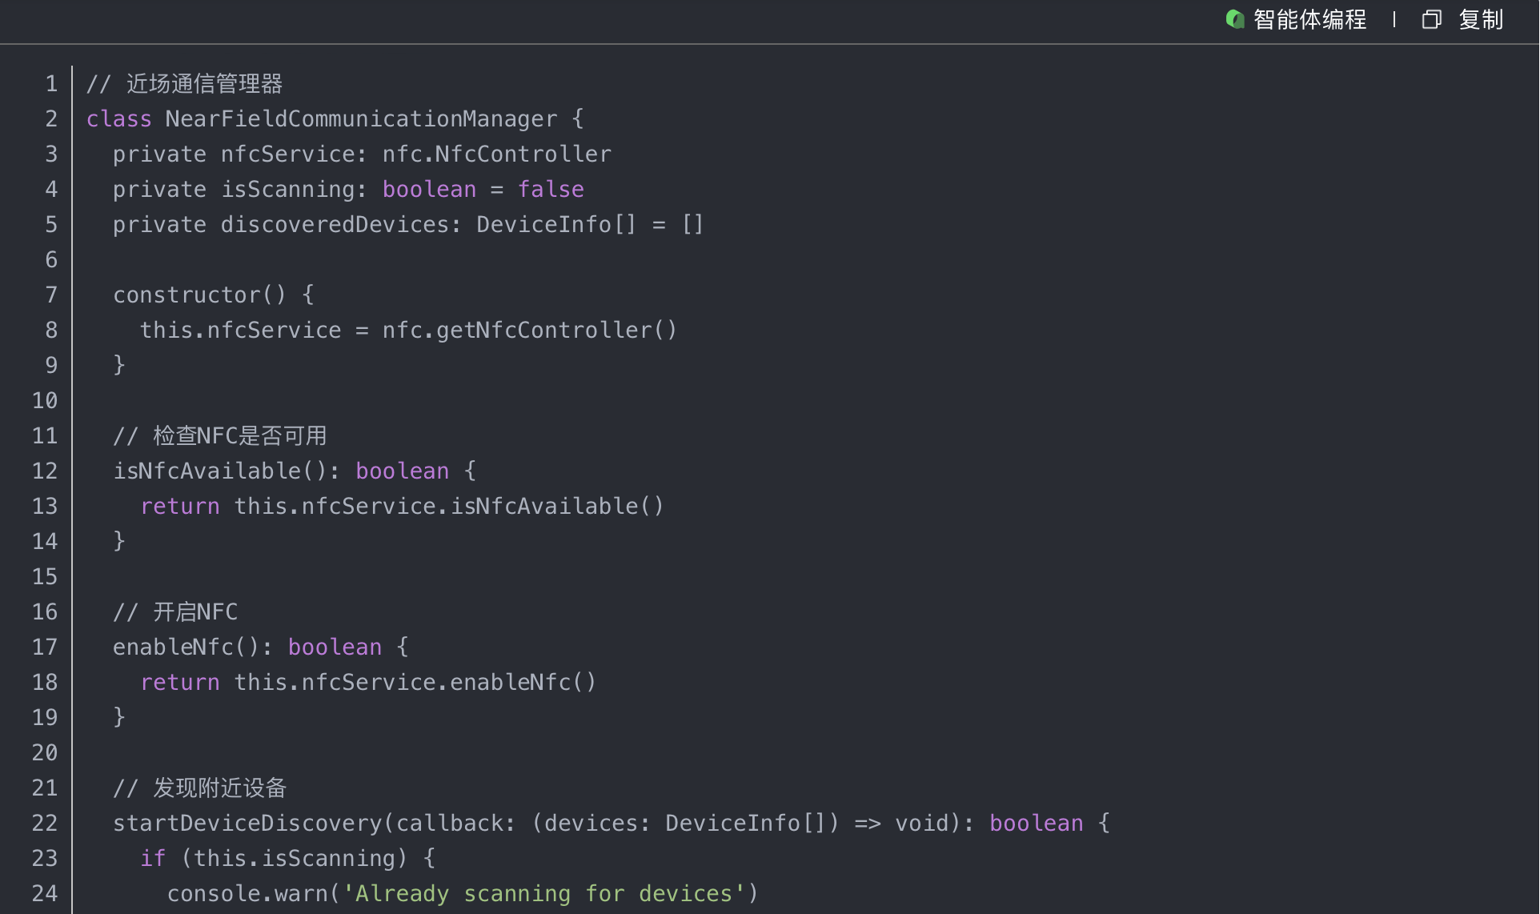The image size is (1540, 914).
Task: Click line number 12 in gutter
Action: tap(45, 471)
